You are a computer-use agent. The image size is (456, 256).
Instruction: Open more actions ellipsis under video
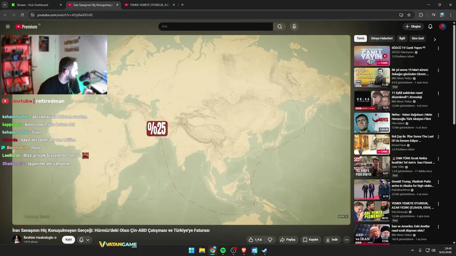pyautogui.click(x=347, y=240)
